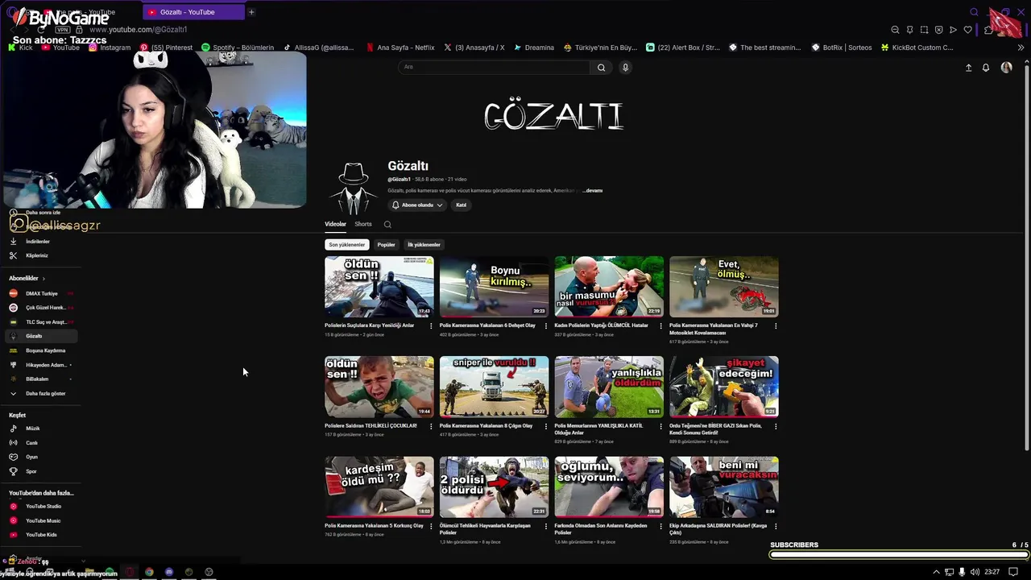Open Gözaltı channel profile picture
Viewport: 1031px width, 580px height.
tap(353, 188)
